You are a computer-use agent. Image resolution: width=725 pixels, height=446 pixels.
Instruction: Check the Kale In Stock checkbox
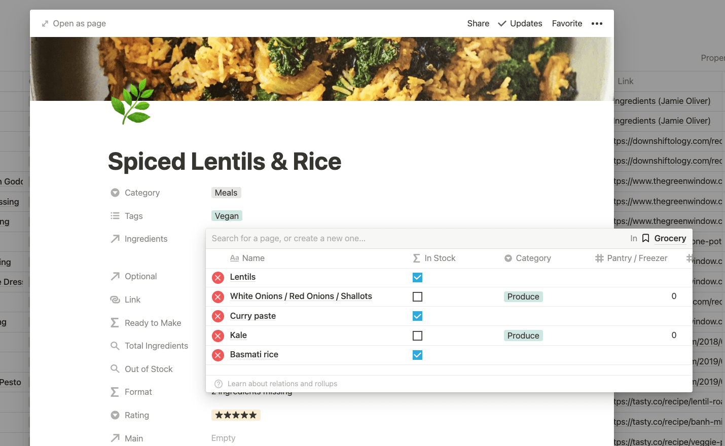pos(417,336)
